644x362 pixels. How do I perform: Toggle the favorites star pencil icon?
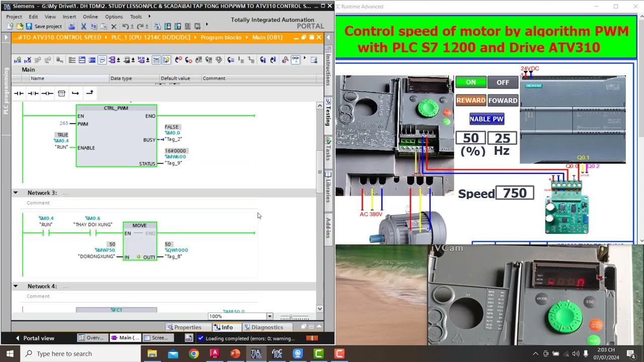coord(166,60)
